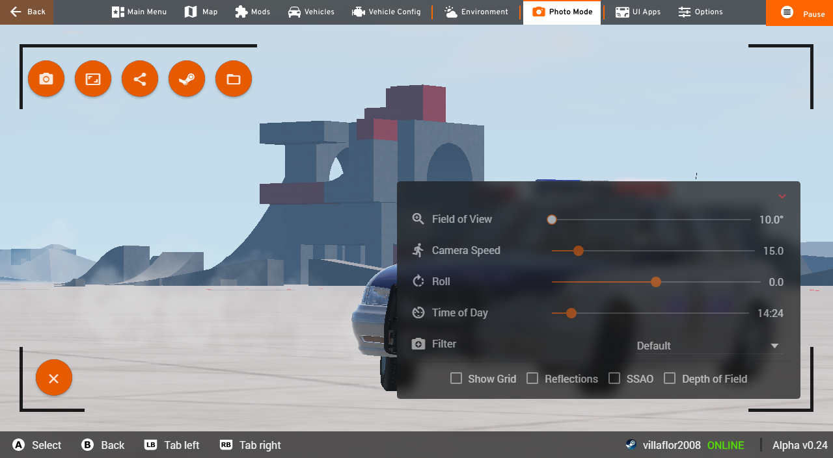Image resolution: width=833 pixels, height=458 pixels.
Task: Click the 15.0 Camera Speed value
Action: pos(773,251)
